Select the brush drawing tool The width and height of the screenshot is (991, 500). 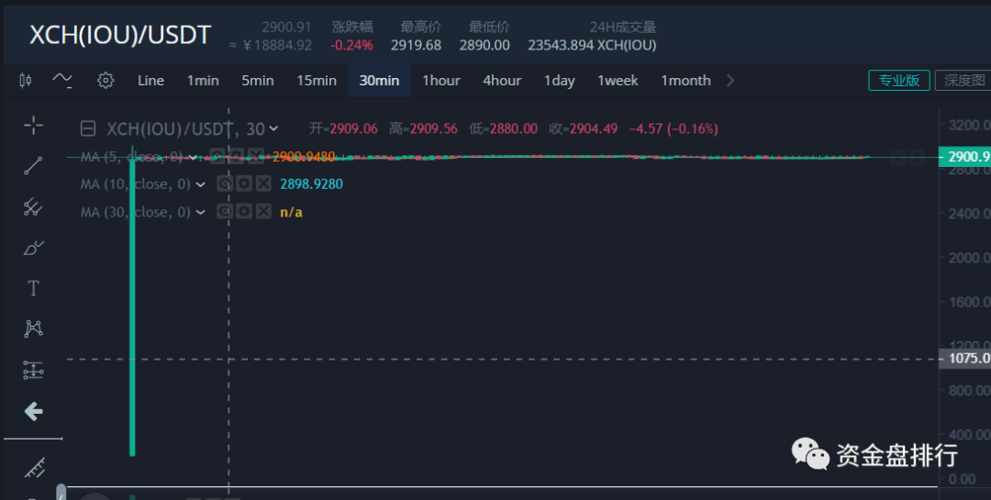(x=34, y=248)
